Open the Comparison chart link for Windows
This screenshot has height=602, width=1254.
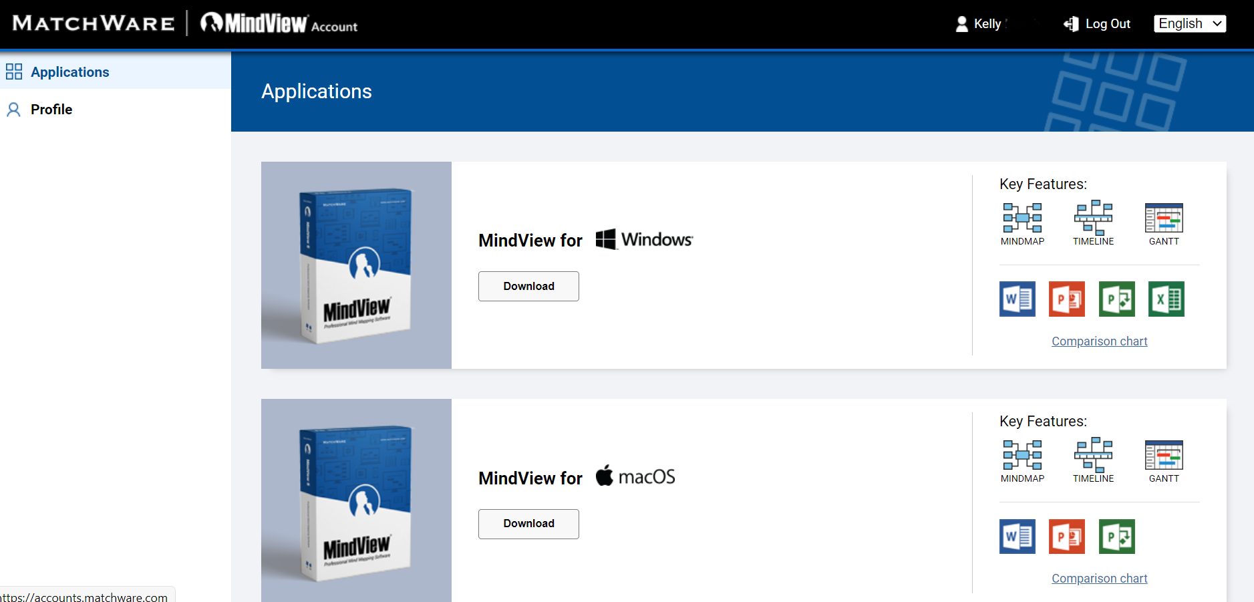(1099, 341)
